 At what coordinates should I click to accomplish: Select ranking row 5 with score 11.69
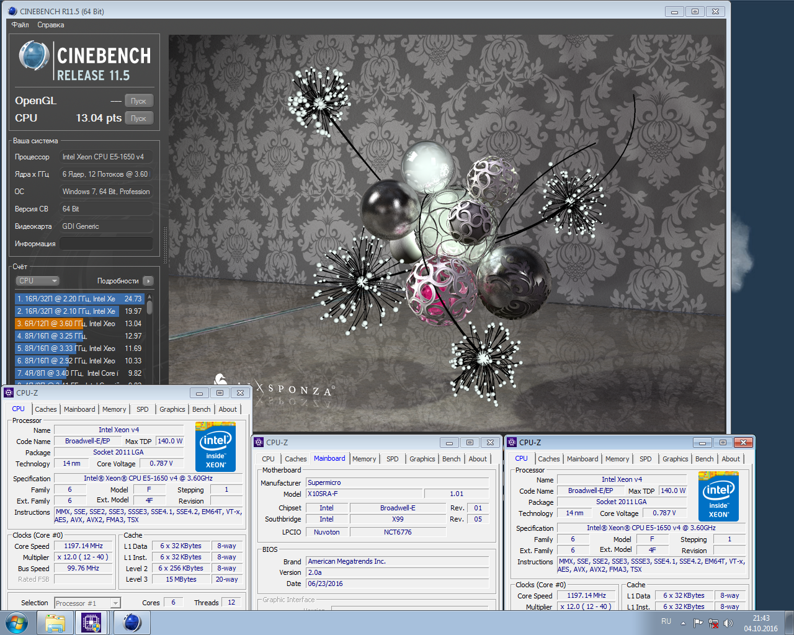point(79,349)
